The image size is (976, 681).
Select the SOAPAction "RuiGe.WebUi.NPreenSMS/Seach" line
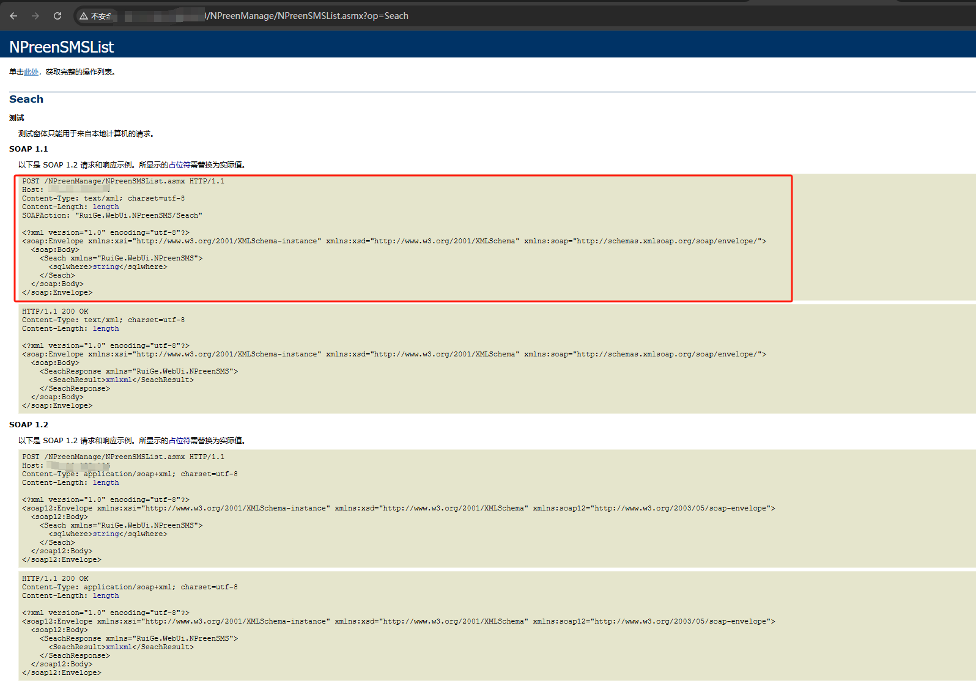[113, 216]
